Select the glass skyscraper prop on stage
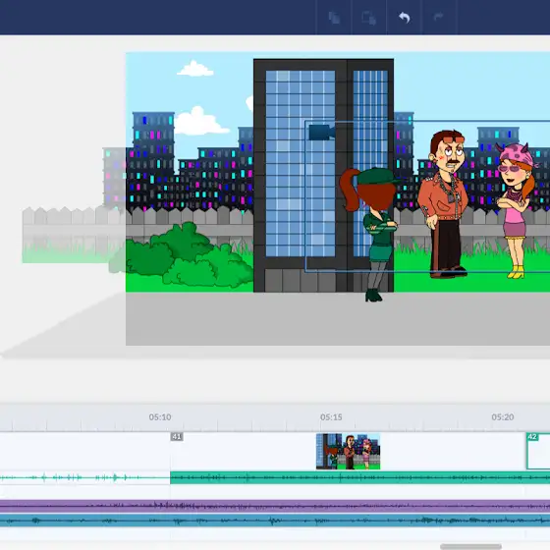Screen dimensions: 550x550 pos(323,176)
